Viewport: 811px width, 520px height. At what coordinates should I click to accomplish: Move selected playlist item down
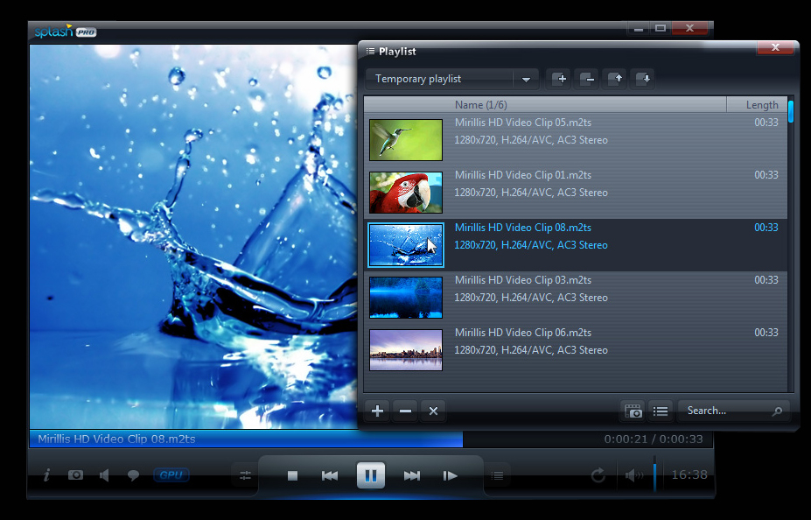click(x=642, y=79)
